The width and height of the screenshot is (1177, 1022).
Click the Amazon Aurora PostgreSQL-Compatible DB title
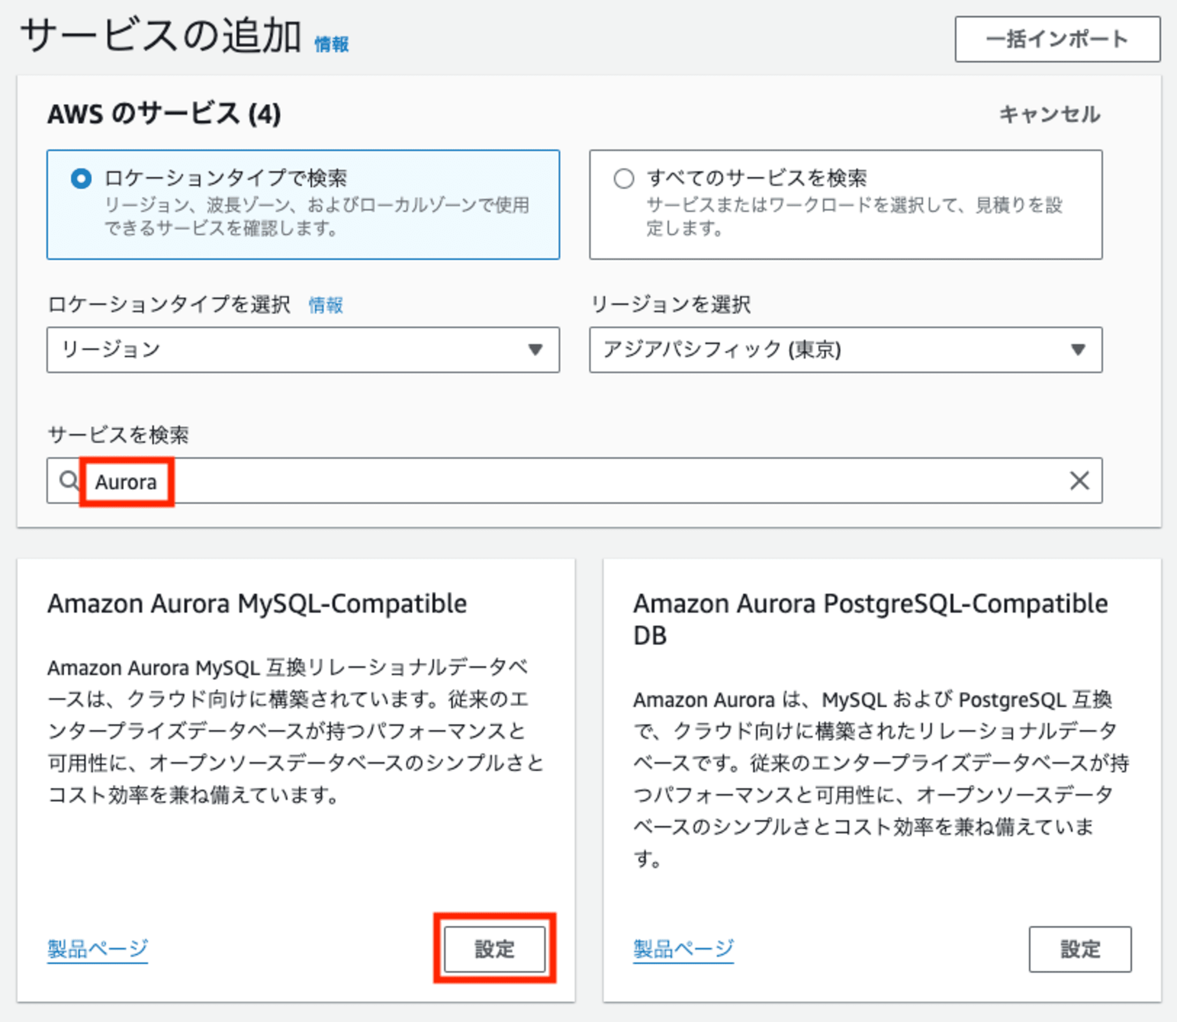coord(870,619)
